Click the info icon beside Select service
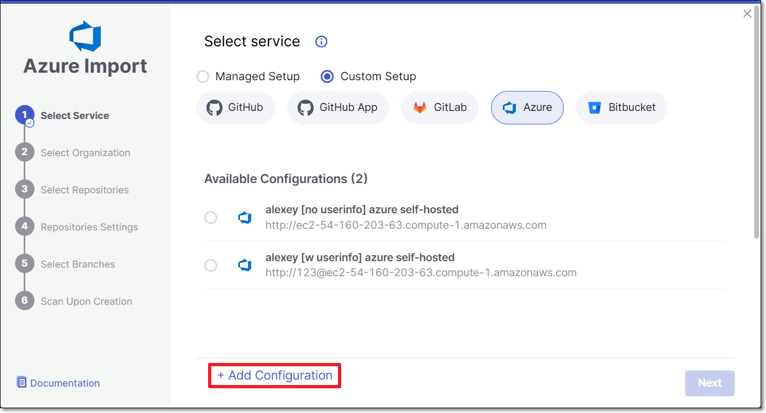The image size is (766, 413). [x=321, y=41]
